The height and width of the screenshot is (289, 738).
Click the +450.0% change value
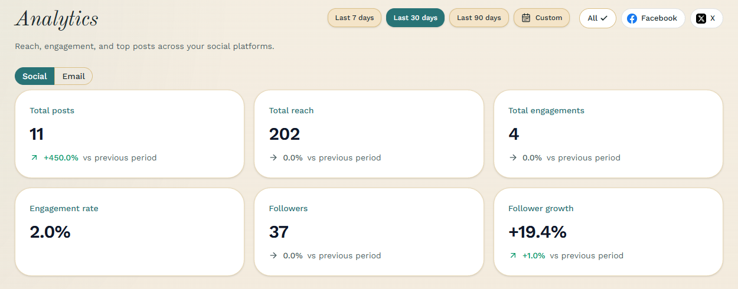pos(61,157)
